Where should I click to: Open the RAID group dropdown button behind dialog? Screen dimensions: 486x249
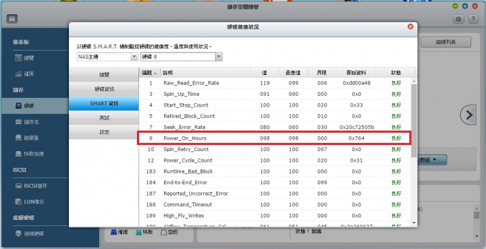[x=432, y=159]
